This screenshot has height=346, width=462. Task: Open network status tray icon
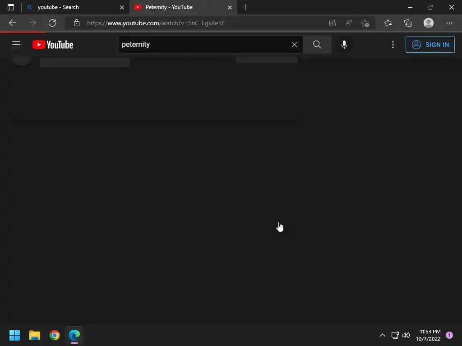[395, 335]
